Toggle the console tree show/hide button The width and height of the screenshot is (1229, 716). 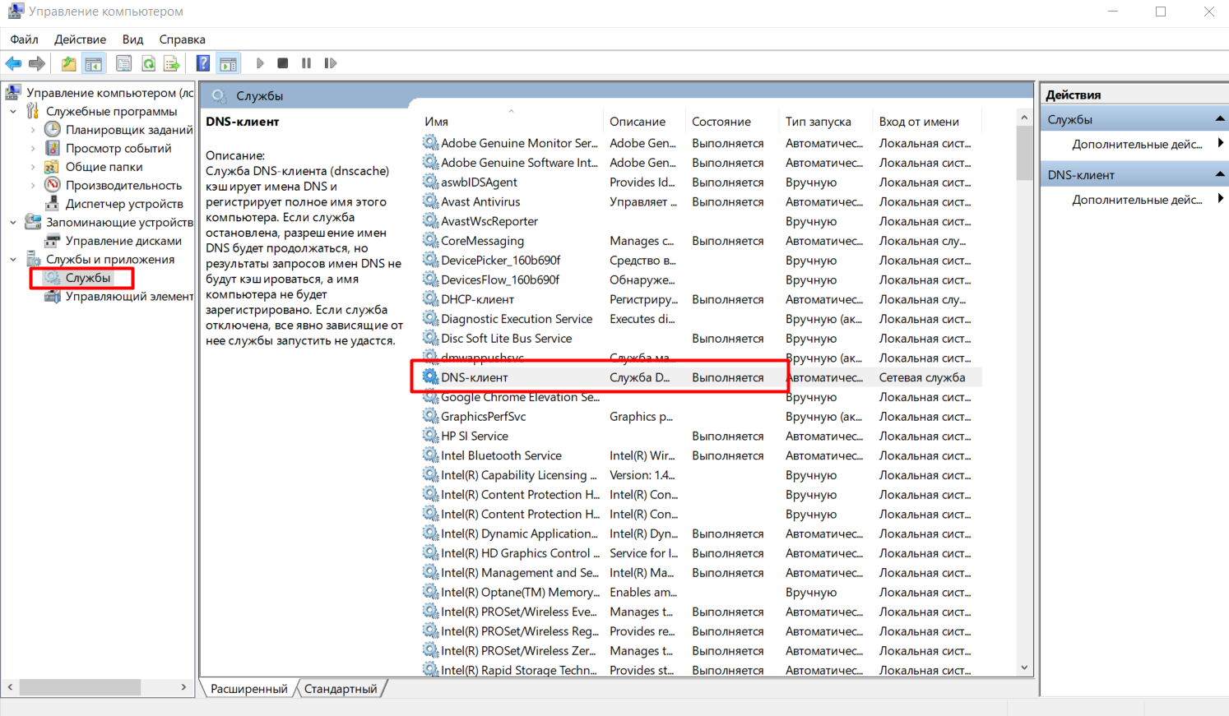(x=94, y=63)
